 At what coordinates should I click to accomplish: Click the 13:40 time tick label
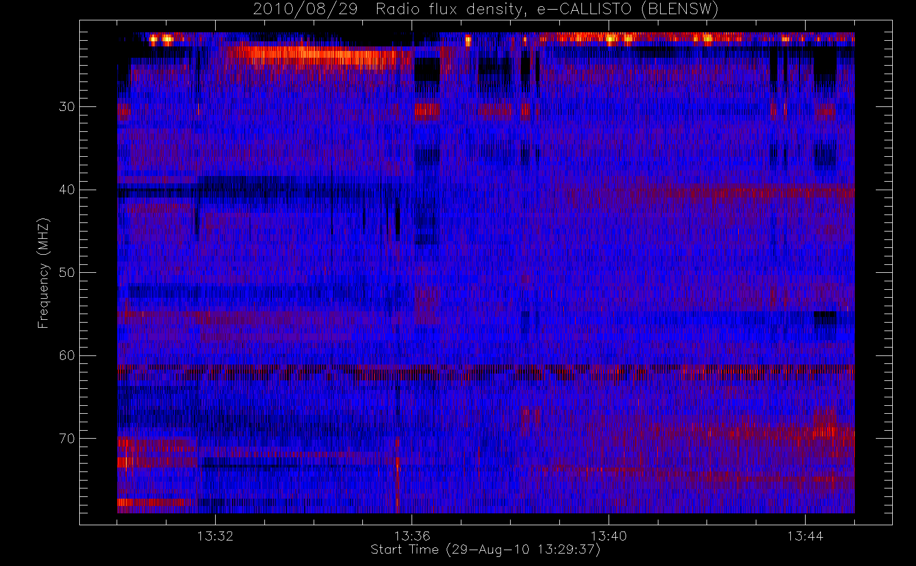[609, 535]
